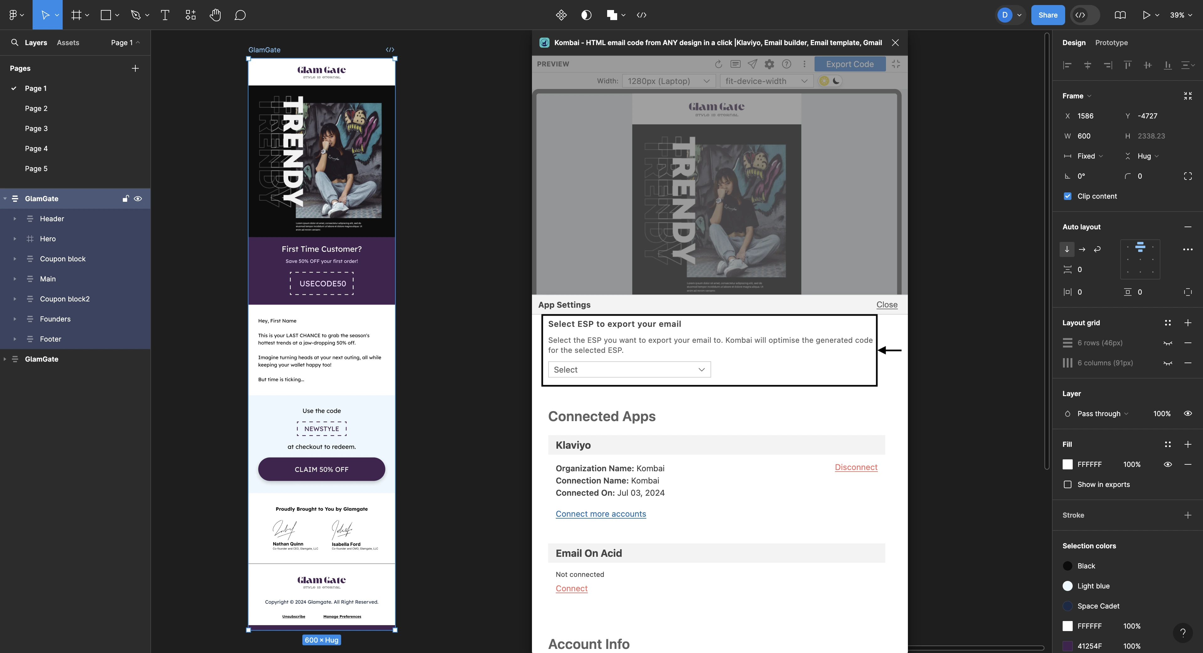Refresh the Kombai preview
Image resolution: width=1203 pixels, height=653 pixels.
pyautogui.click(x=718, y=64)
